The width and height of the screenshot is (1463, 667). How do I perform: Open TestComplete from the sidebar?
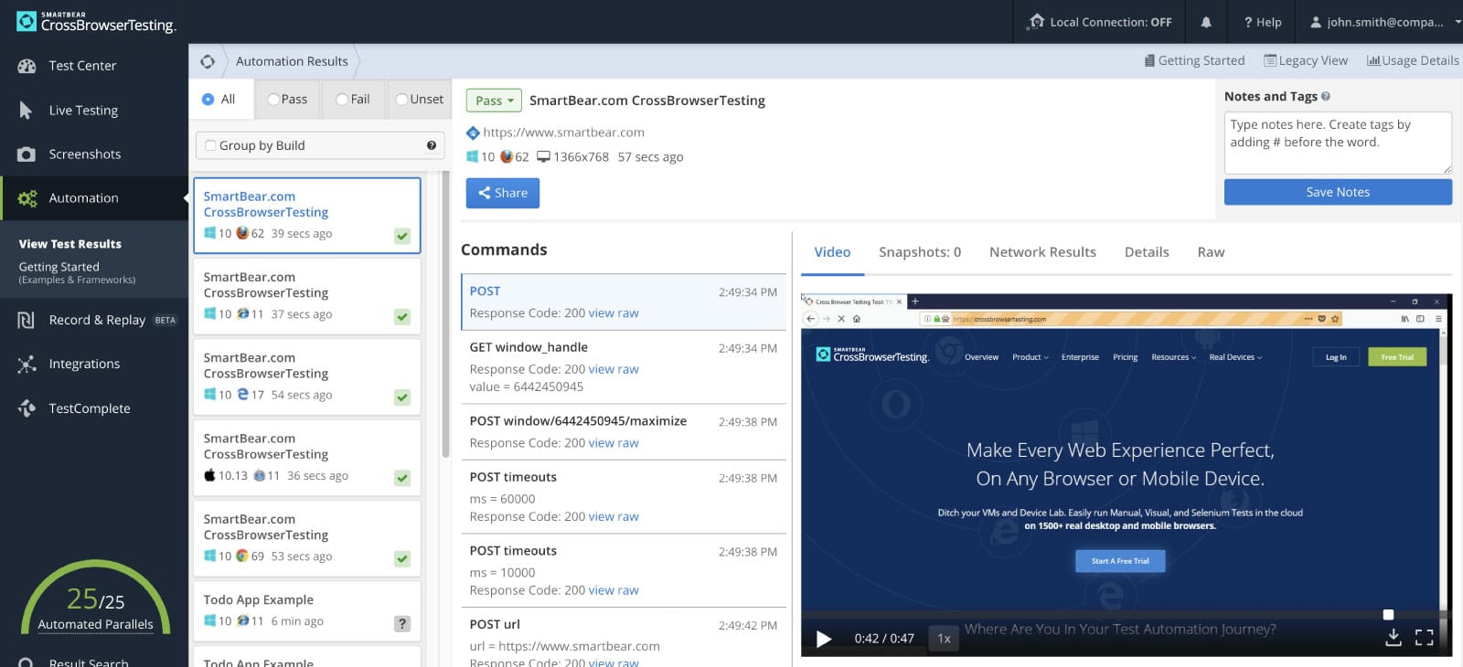click(x=90, y=408)
